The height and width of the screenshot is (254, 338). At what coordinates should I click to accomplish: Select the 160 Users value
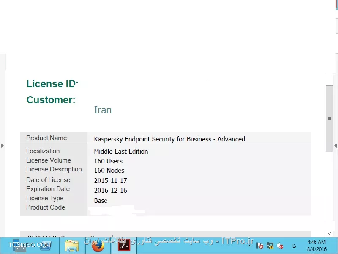click(108, 161)
